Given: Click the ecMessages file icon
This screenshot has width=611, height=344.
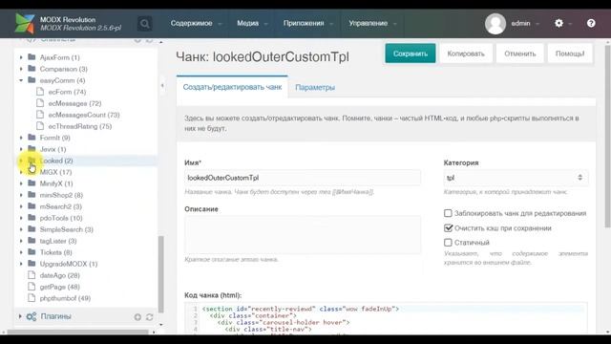Looking at the screenshot, I should 40,103.
